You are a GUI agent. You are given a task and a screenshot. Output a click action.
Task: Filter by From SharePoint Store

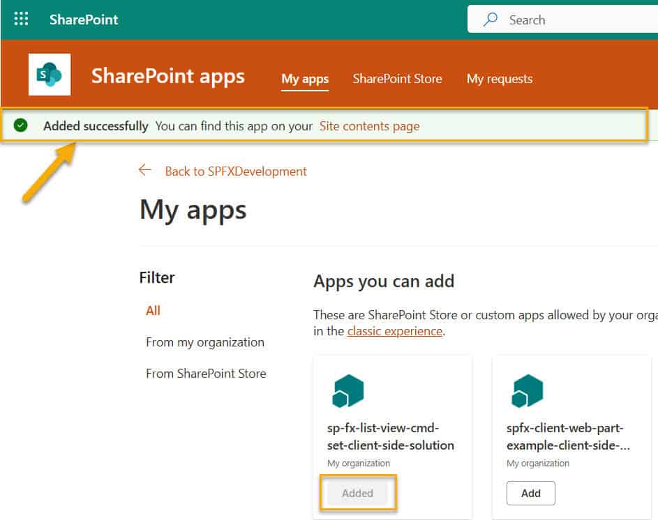tap(206, 373)
